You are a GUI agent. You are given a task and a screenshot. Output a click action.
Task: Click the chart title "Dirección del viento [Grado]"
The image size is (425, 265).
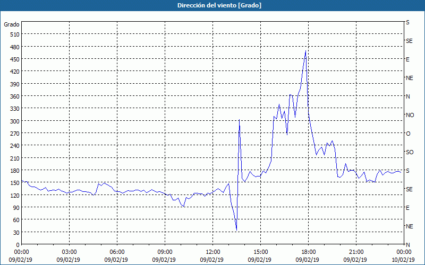[x=219, y=5]
